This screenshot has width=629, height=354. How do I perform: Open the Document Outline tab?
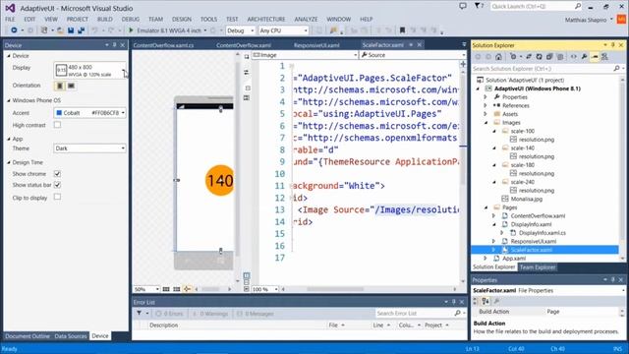tap(28, 336)
